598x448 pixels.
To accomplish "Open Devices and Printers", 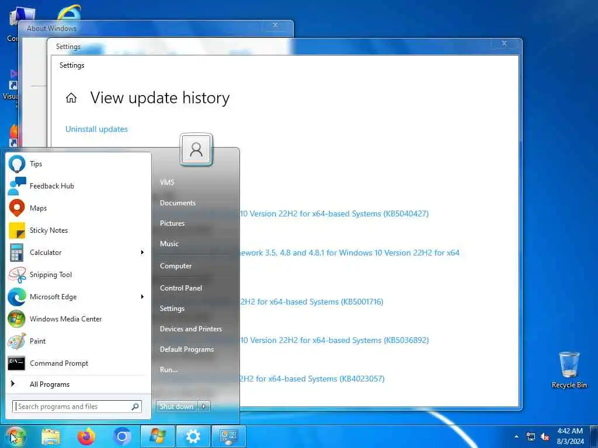I will click(191, 329).
